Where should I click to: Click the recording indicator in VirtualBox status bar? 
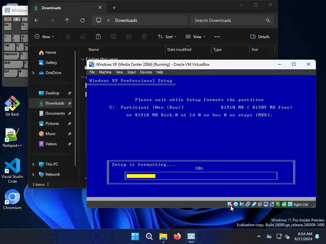tap(272, 204)
